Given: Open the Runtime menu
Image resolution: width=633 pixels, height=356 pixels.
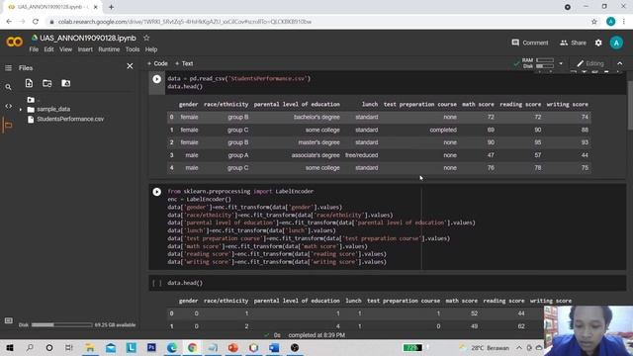Looking at the screenshot, I should [x=109, y=49].
